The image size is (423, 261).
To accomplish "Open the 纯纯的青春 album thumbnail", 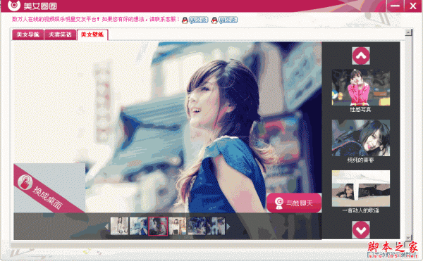I will [361, 138].
